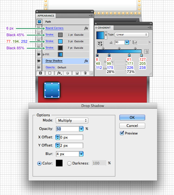Click the Opacity link in Appearance panel
The height and width of the screenshot is (195, 174).
(x=50, y=67)
